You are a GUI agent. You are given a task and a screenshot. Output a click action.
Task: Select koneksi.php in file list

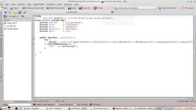click(12, 29)
